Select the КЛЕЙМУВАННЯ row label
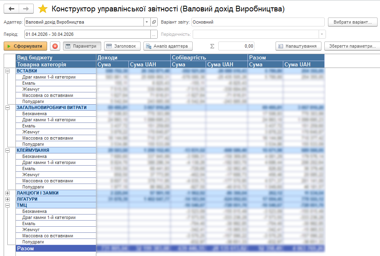Viewport: 380px width, 256px height. 56,150
